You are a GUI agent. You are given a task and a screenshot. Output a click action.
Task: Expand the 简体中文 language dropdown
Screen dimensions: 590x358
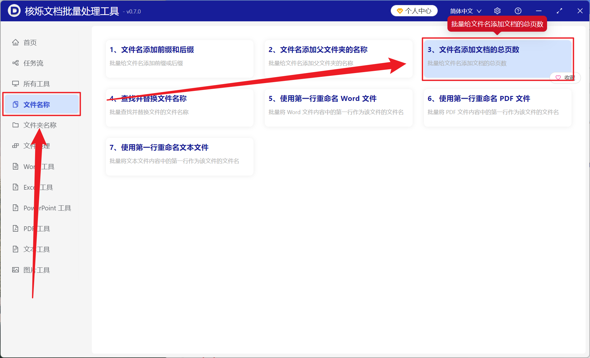pos(466,11)
